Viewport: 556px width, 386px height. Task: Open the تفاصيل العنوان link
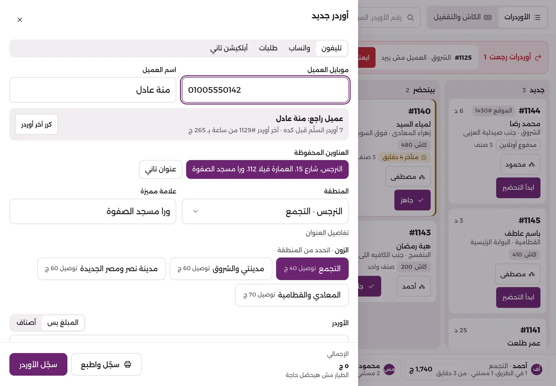point(327,233)
